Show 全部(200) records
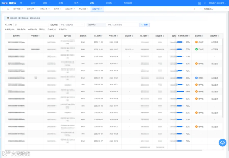This screenshot has height=158, width=229. (63, 29)
